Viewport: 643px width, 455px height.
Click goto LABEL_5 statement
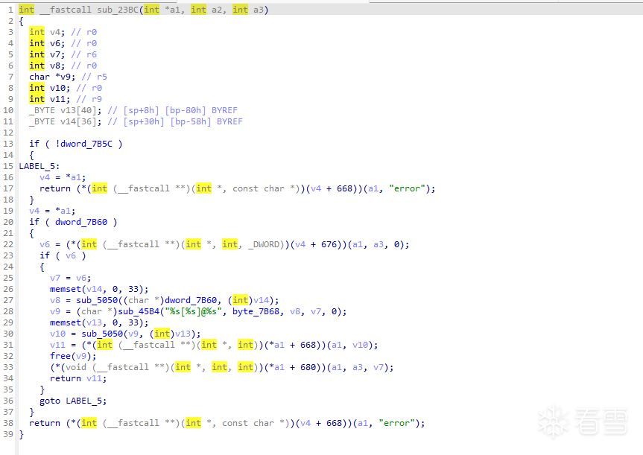73,401
